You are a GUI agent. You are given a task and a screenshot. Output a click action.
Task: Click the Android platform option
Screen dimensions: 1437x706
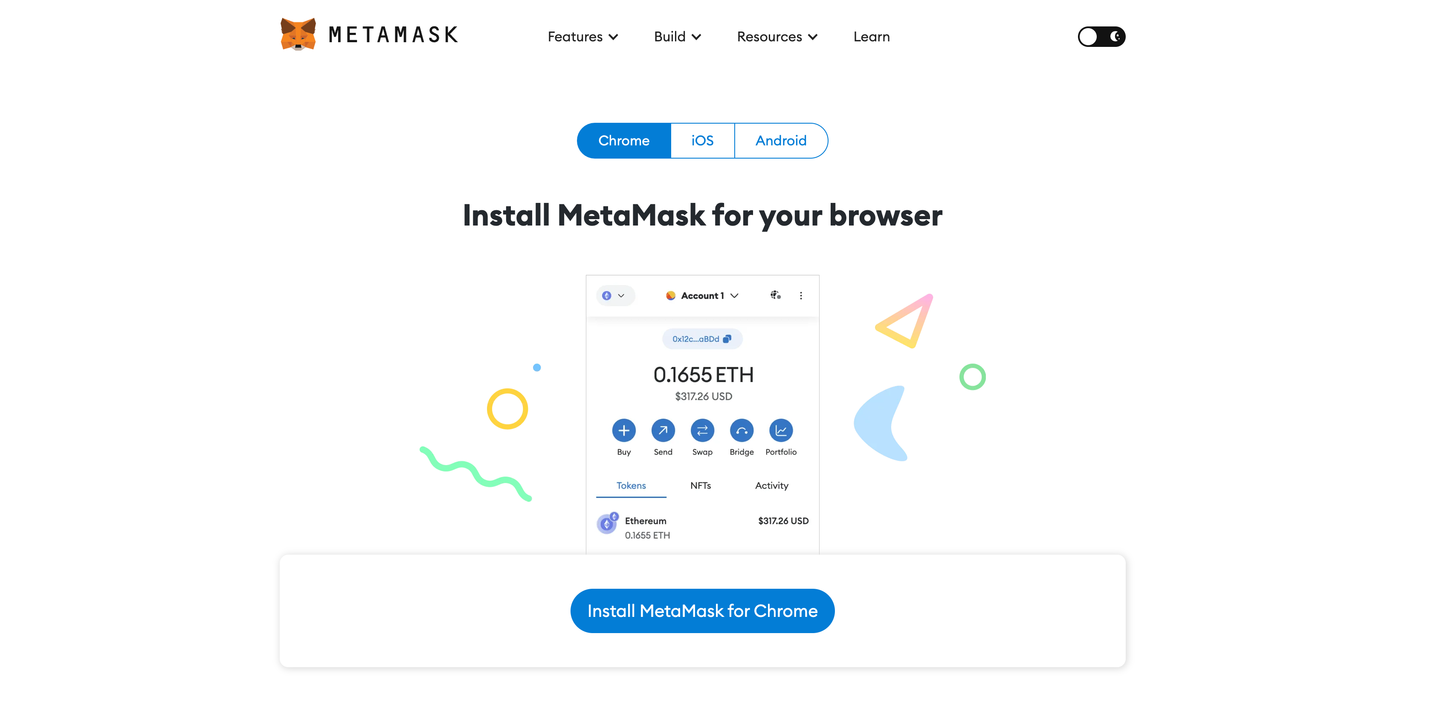click(x=781, y=140)
